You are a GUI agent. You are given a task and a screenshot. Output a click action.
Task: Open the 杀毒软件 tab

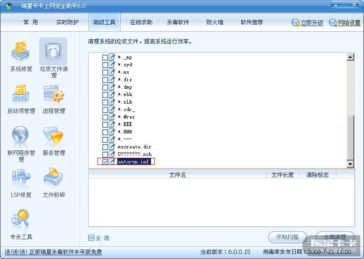click(178, 22)
